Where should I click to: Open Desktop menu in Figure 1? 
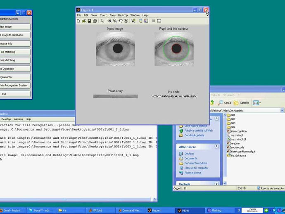tap(123, 15)
